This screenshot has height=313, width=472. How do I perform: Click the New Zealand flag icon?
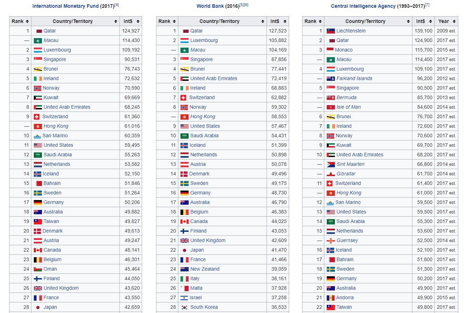[184, 269]
